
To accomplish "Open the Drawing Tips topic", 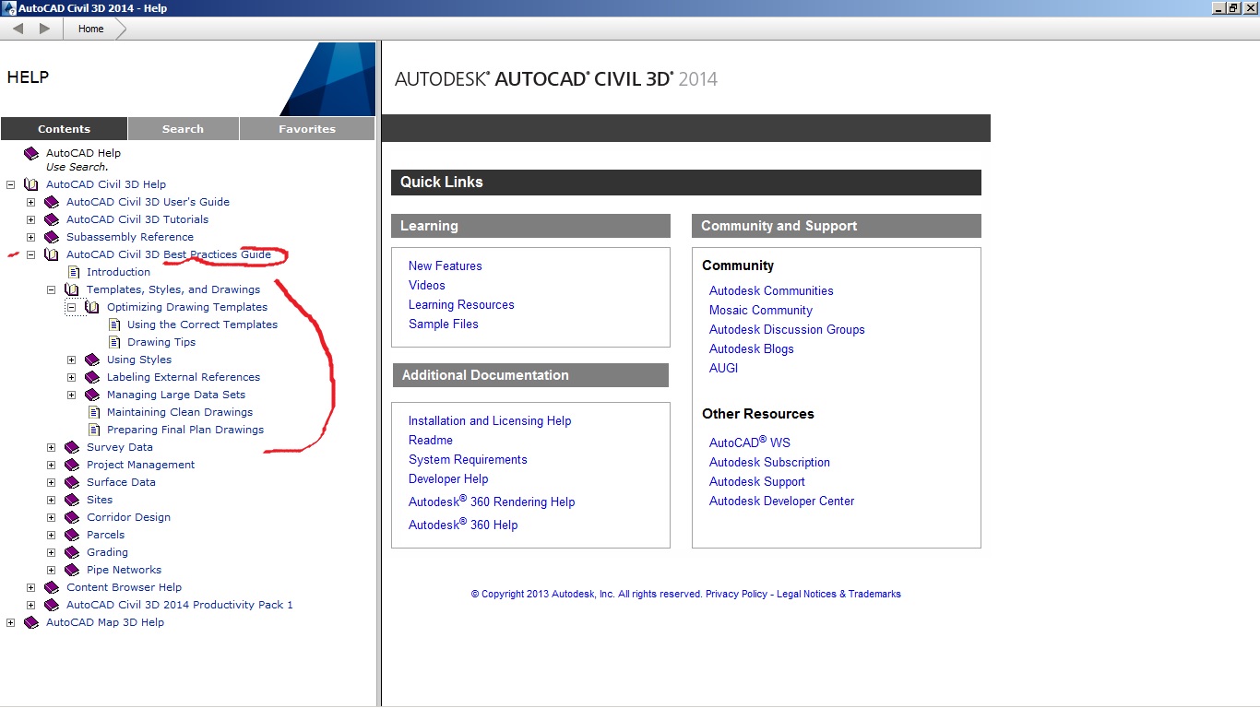I will [x=161, y=342].
